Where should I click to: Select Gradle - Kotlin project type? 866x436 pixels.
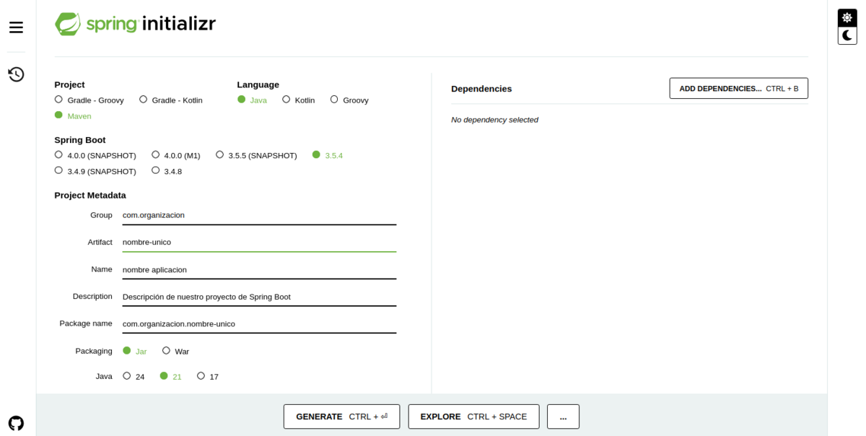(171, 100)
